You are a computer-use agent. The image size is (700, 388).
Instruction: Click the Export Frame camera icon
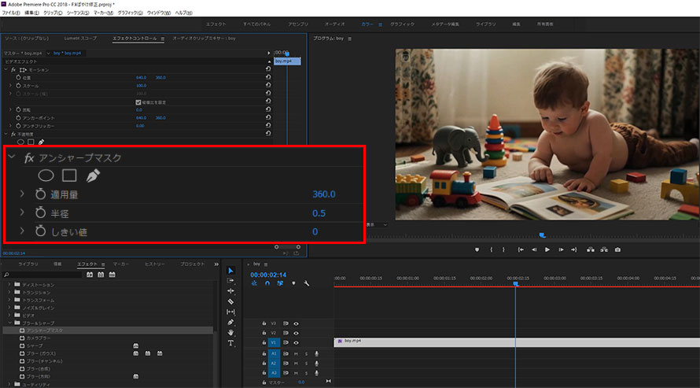point(617,249)
